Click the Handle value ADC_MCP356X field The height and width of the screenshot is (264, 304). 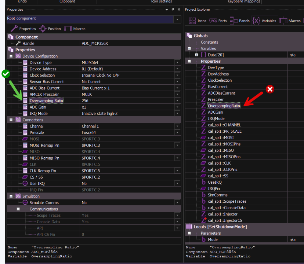point(130,43)
